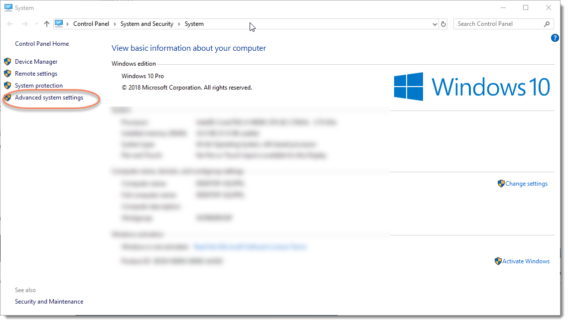Click the 'View basic information about your computer' heading
The width and height of the screenshot is (568, 323).
tap(189, 48)
